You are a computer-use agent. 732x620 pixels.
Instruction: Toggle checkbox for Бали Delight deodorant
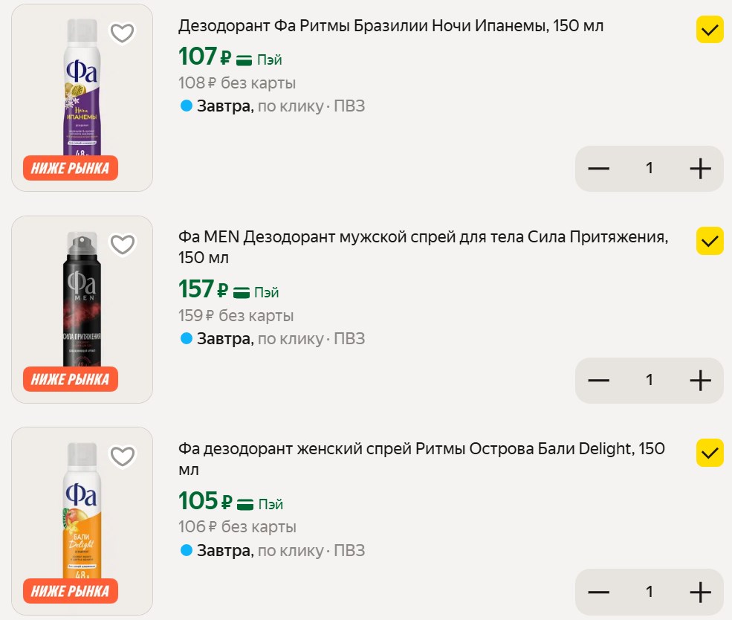(710, 453)
